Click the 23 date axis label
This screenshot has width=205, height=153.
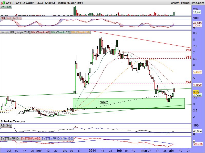[x=110, y=151]
